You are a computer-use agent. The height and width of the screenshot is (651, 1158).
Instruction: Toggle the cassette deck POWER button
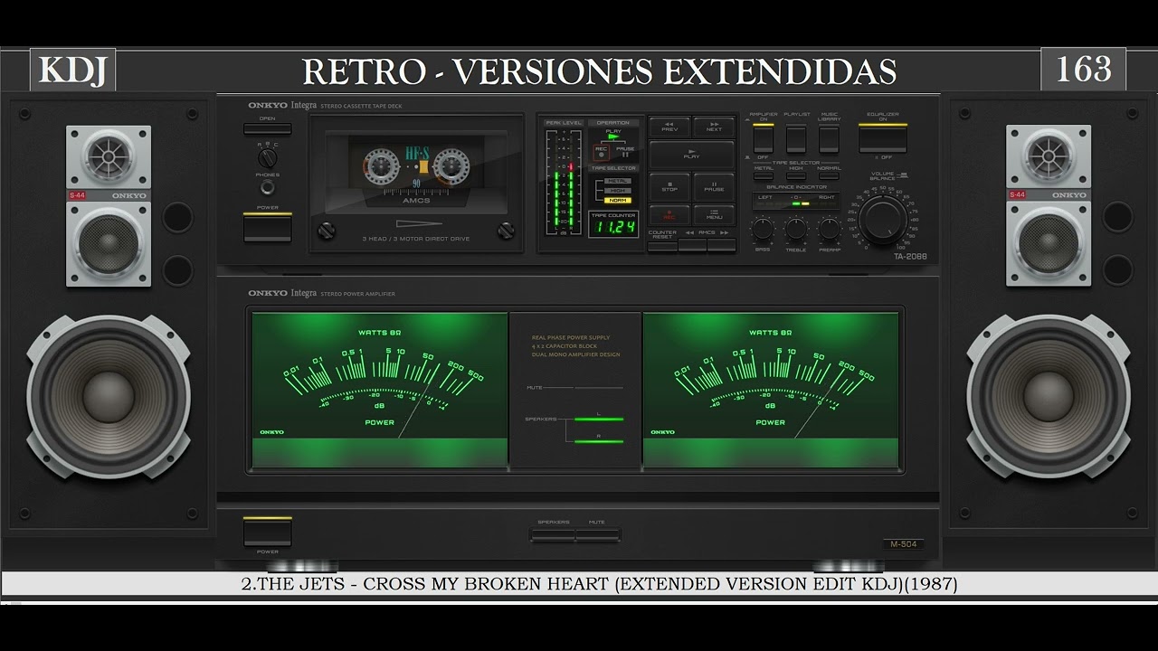(x=267, y=227)
